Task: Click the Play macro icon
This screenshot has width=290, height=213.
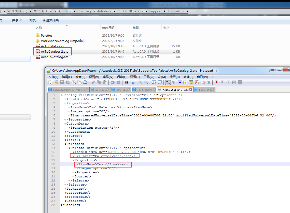Action: point(228,82)
